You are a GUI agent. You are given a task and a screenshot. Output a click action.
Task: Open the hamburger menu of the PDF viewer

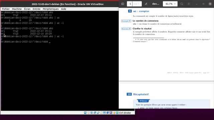[189, 4]
